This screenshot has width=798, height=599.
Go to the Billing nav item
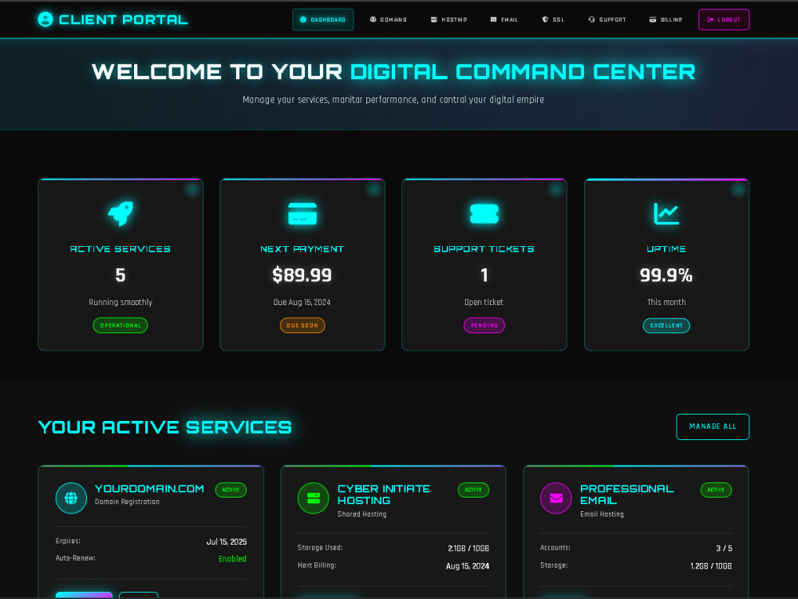[666, 19]
